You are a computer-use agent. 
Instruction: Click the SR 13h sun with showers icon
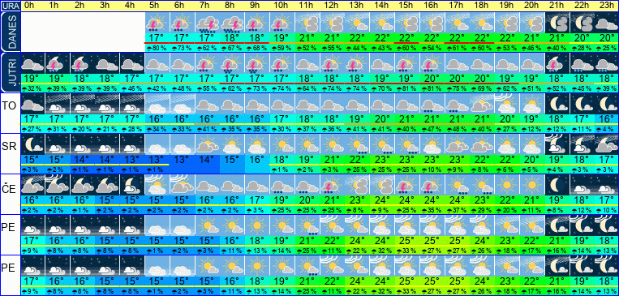pyautogui.click(x=357, y=144)
